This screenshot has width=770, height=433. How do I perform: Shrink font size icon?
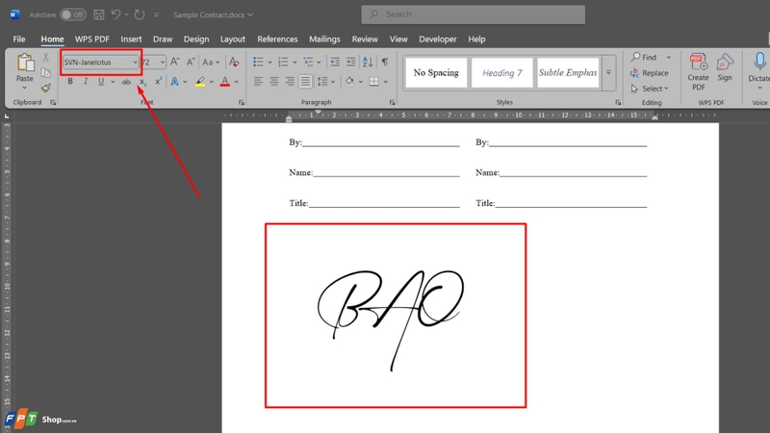[191, 62]
